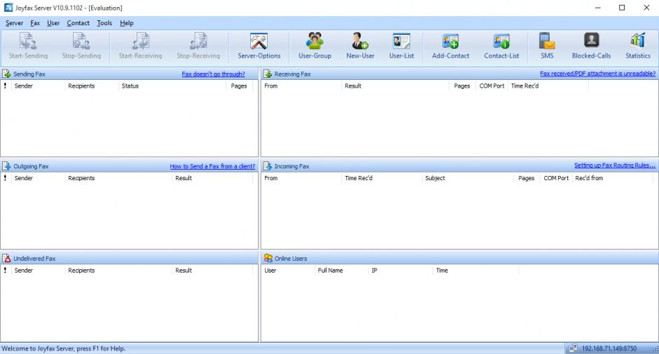Click the Joyfax app icon in title bar
The width and height of the screenshot is (659, 354).
8,8
